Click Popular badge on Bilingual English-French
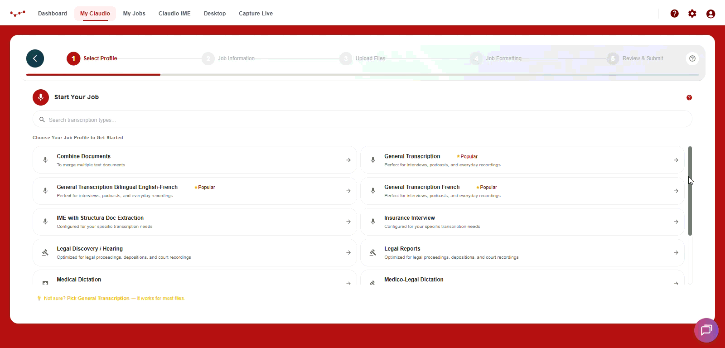The height and width of the screenshot is (348, 725). (205, 187)
